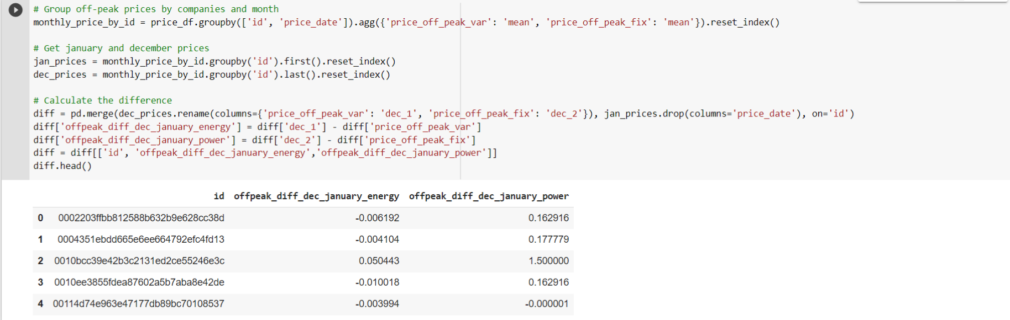
Task: Click the code line subtracting price_off_peak_fix
Action: [x=254, y=140]
